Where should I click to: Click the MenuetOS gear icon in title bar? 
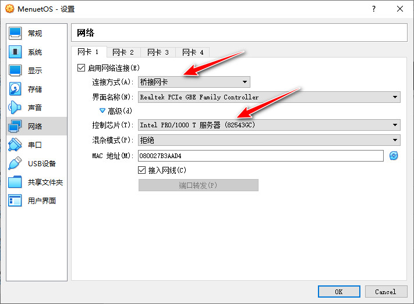click(10, 9)
